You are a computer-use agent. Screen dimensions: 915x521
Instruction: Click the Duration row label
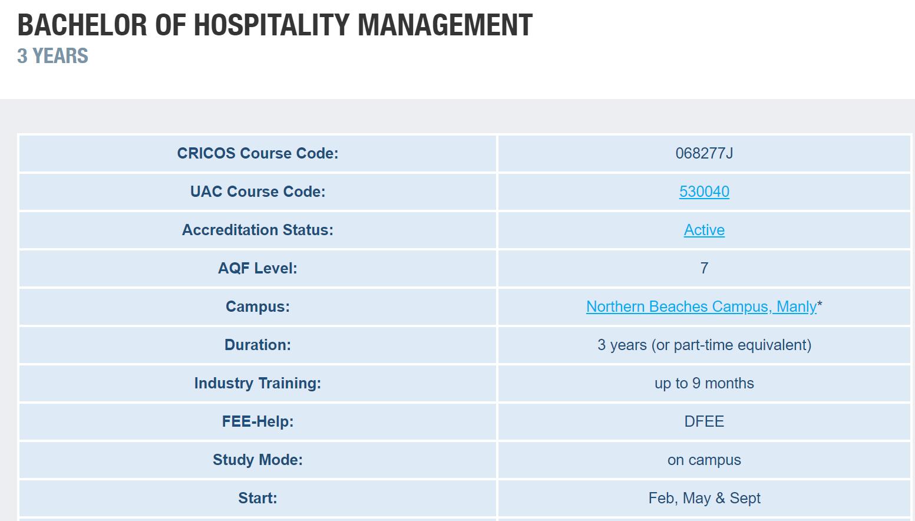point(257,345)
